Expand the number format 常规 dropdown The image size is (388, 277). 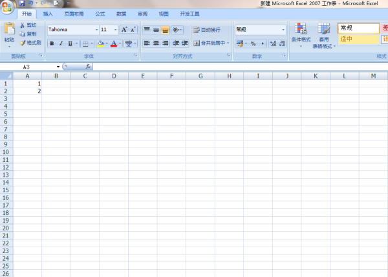(283, 30)
